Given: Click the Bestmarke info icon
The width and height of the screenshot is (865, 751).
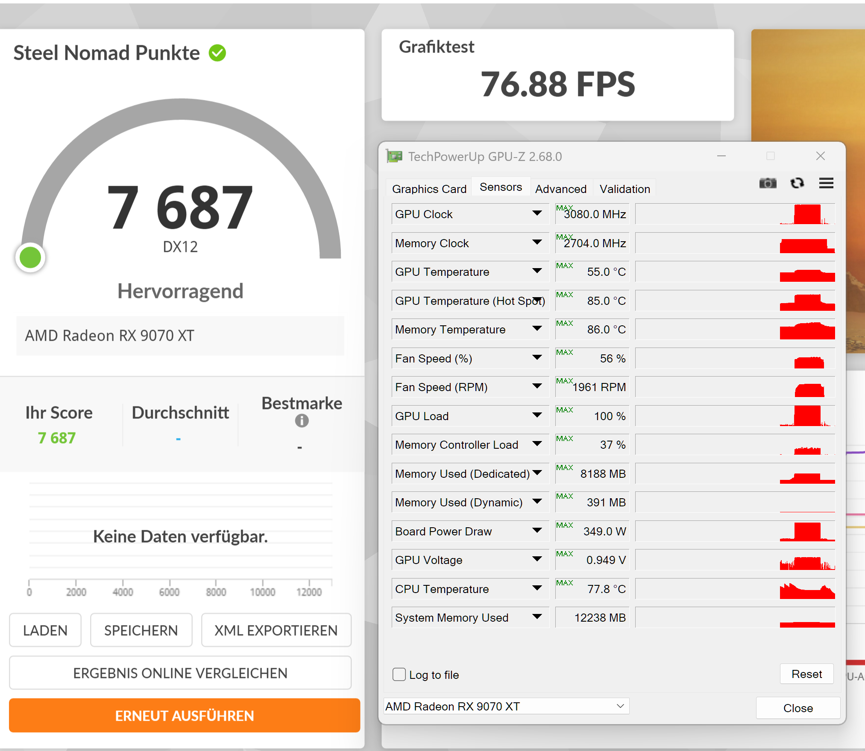Looking at the screenshot, I should (x=302, y=421).
